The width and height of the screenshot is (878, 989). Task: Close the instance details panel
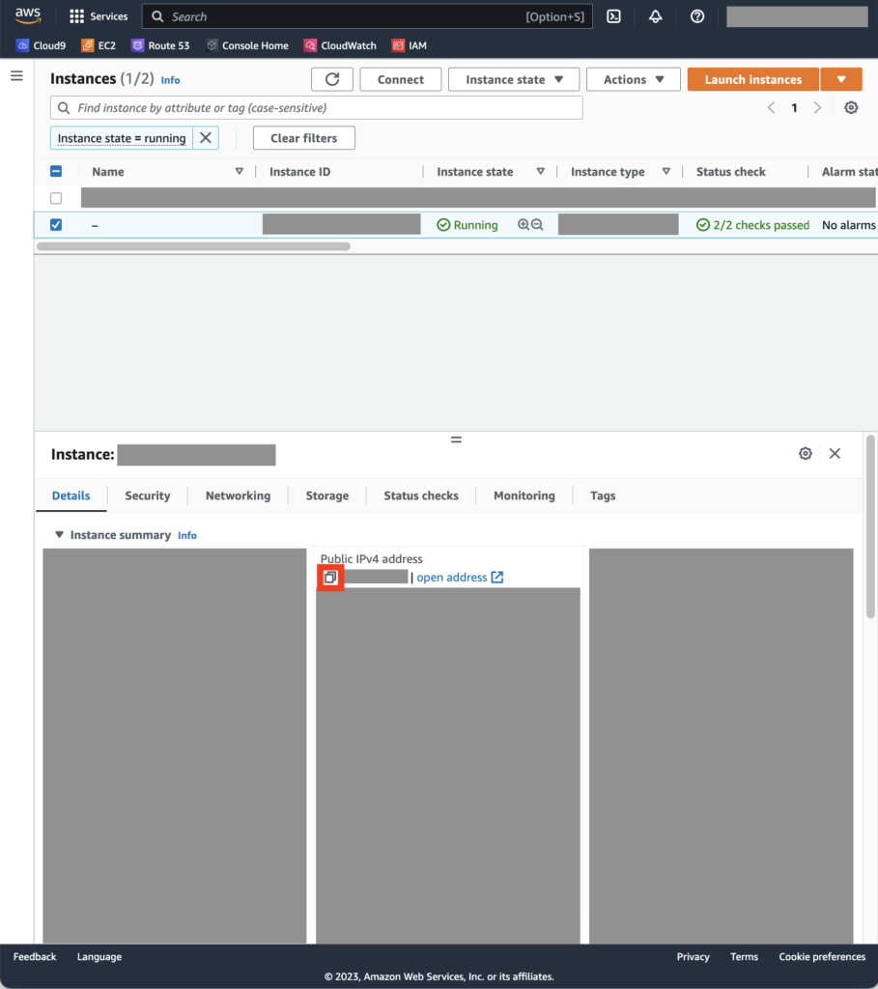(835, 454)
